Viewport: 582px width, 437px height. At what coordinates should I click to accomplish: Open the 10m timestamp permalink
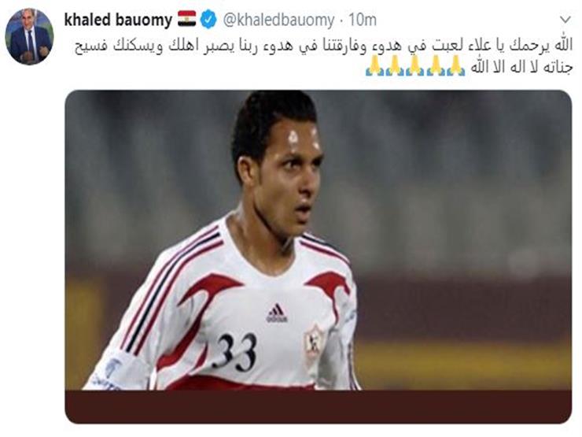tap(363, 20)
